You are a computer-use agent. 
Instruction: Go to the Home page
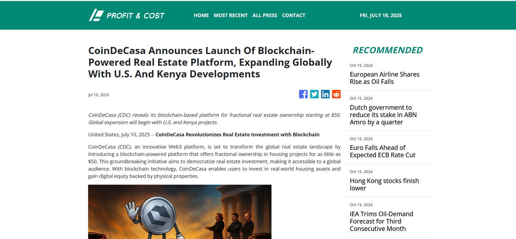pos(201,15)
